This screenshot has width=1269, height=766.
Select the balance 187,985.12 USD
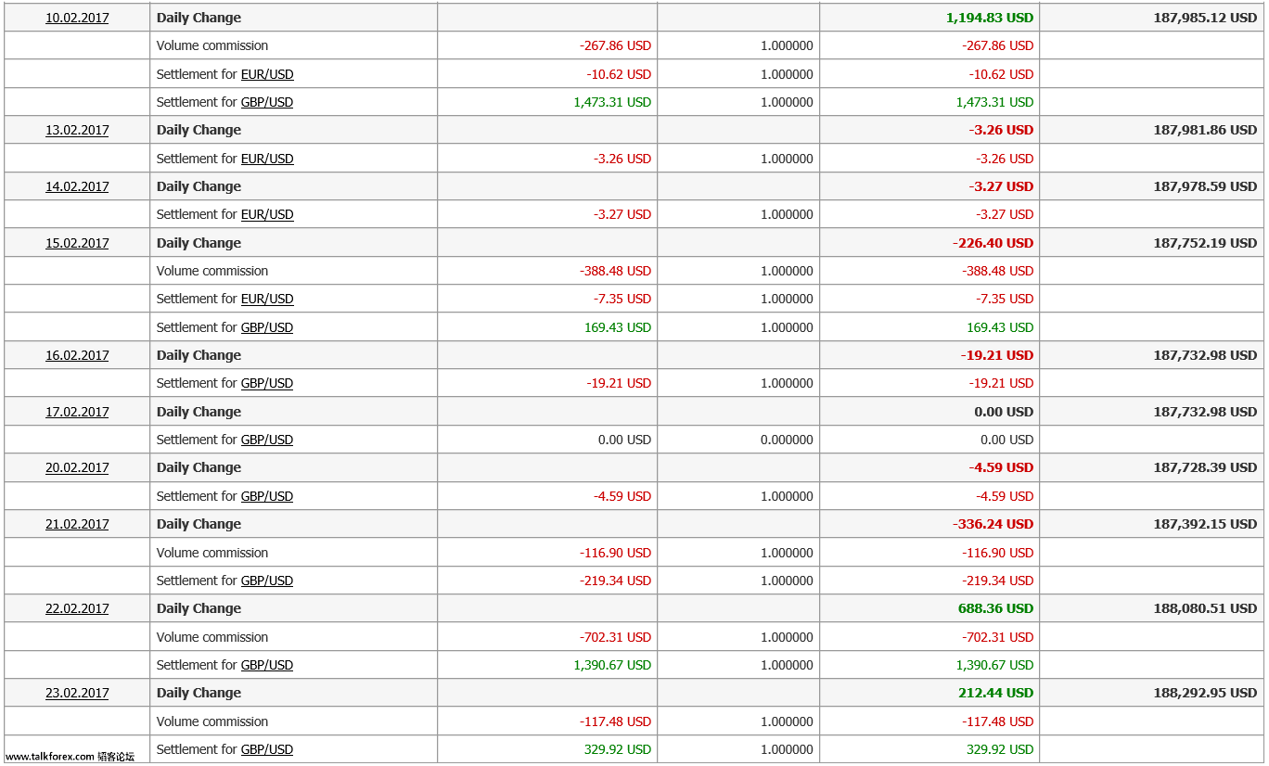(1205, 18)
